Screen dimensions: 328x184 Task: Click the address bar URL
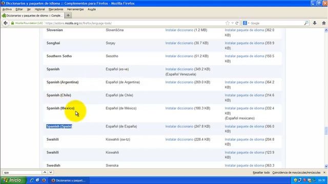click(x=78, y=23)
